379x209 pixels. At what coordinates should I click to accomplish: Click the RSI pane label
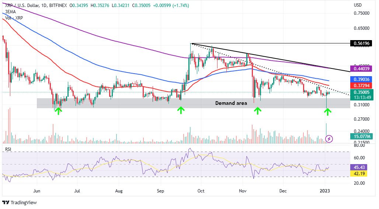point(8,149)
